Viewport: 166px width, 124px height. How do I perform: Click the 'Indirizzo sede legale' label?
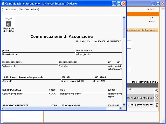point(70,94)
